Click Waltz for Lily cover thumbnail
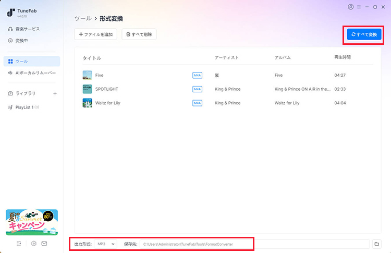Viewport: 391px width, 253px height. [x=87, y=103]
